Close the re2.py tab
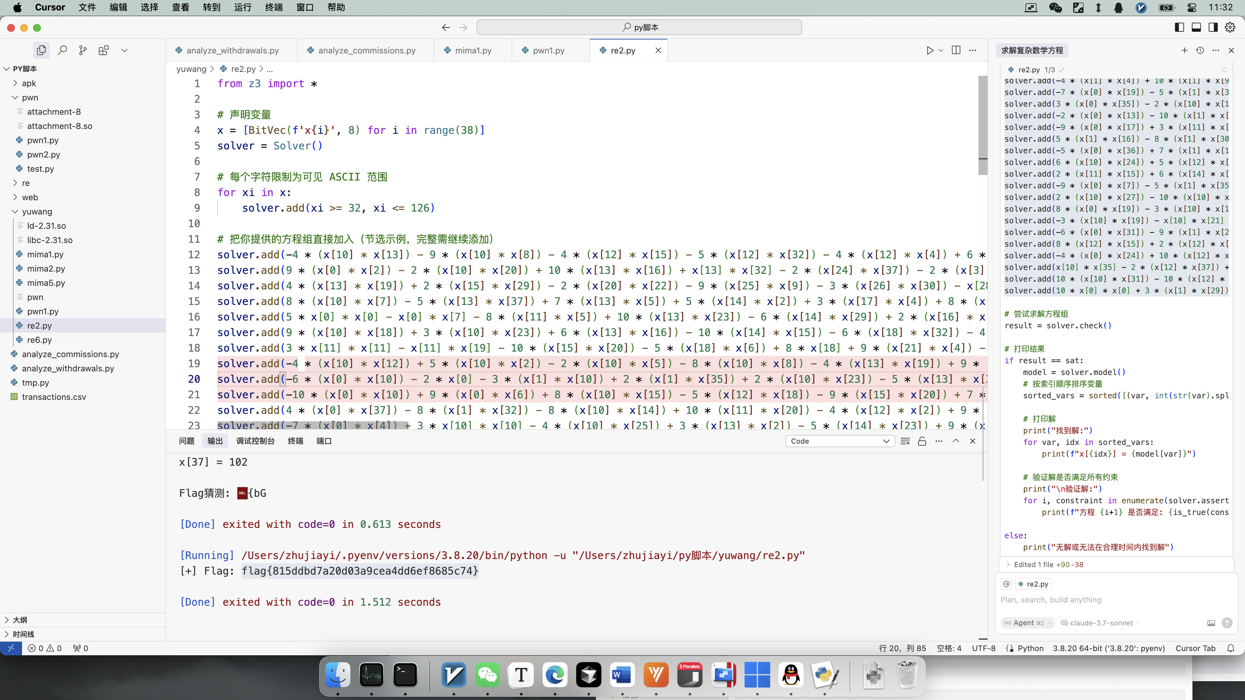Viewport: 1245px width, 700px height. click(x=658, y=50)
